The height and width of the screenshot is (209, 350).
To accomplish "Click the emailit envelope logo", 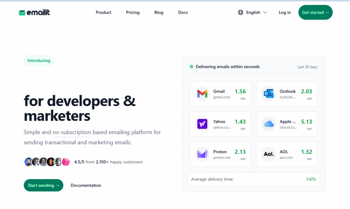I will tap(22, 12).
